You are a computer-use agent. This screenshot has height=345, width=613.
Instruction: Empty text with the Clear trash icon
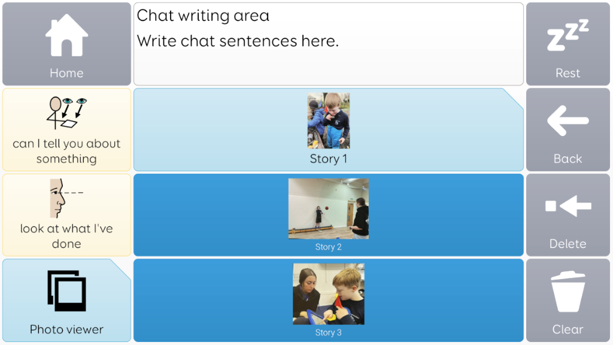coord(568,292)
